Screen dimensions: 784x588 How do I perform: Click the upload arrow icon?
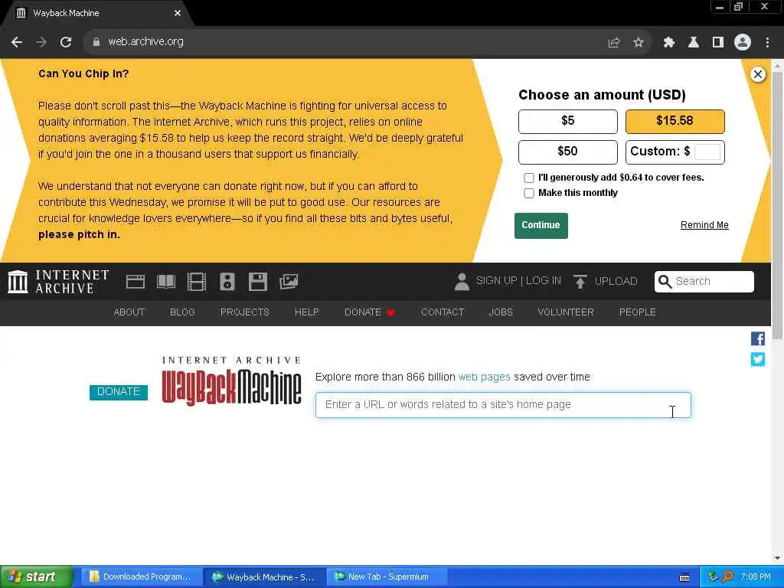click(x=580, y=282)
